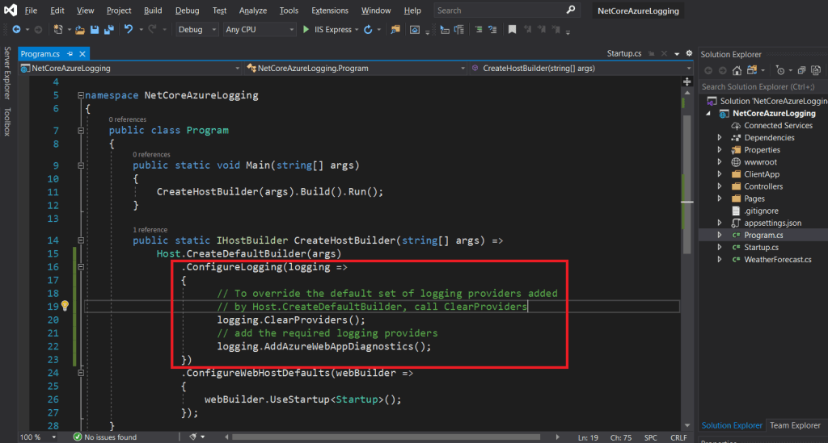Click the bookmark icon in toolbar
828x443 pixels.
[x=511, y=30]
